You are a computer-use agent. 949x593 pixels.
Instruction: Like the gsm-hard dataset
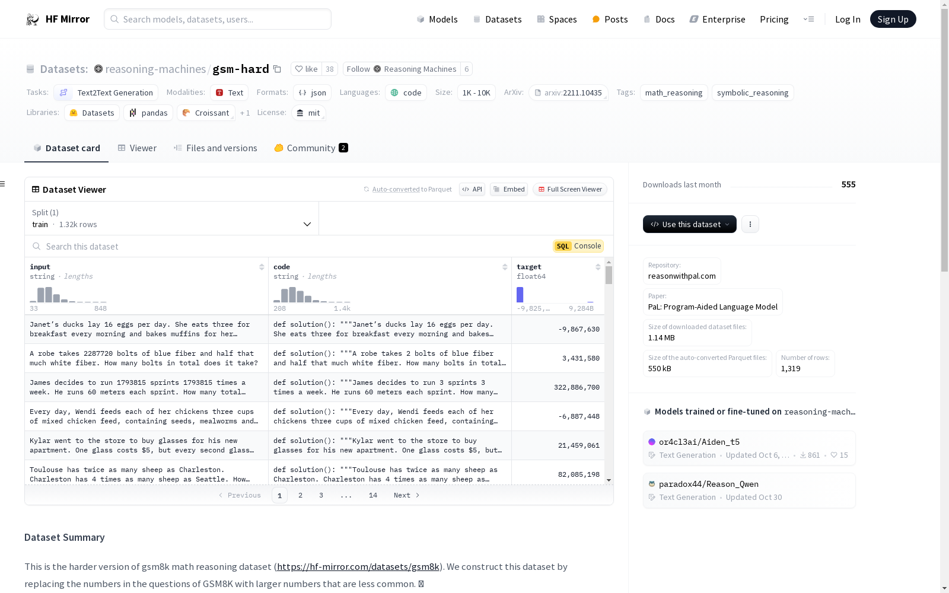click(307, 69)
